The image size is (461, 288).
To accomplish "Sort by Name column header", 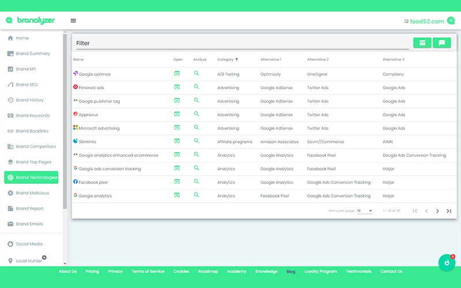I will [x=78, y=59].
